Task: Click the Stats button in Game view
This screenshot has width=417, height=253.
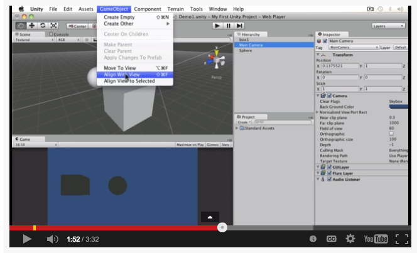Action: (225, 144)
